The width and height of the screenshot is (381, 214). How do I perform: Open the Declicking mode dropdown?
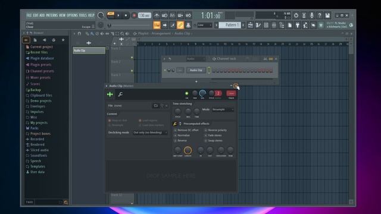(x=150, y=133)
